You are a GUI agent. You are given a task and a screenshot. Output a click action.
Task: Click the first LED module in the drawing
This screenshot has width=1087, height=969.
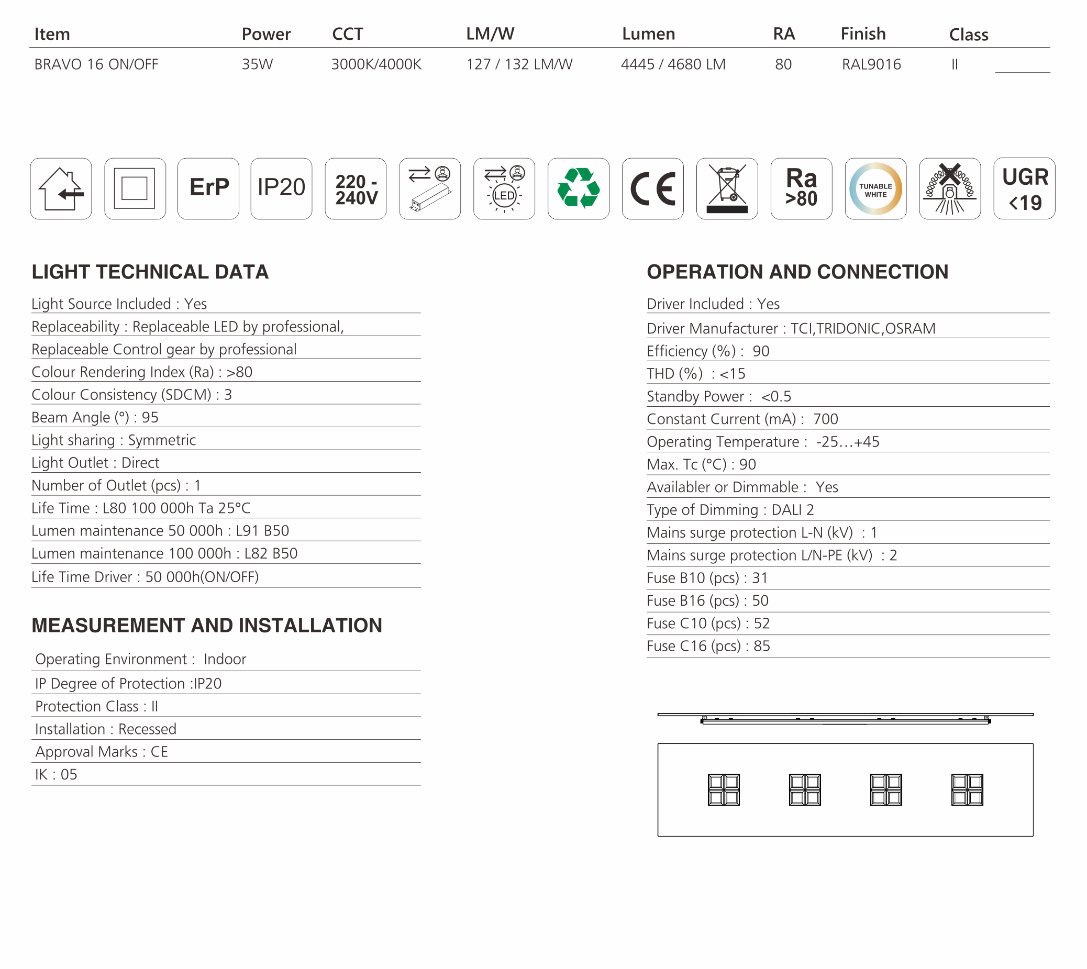(x=724, y=789)
